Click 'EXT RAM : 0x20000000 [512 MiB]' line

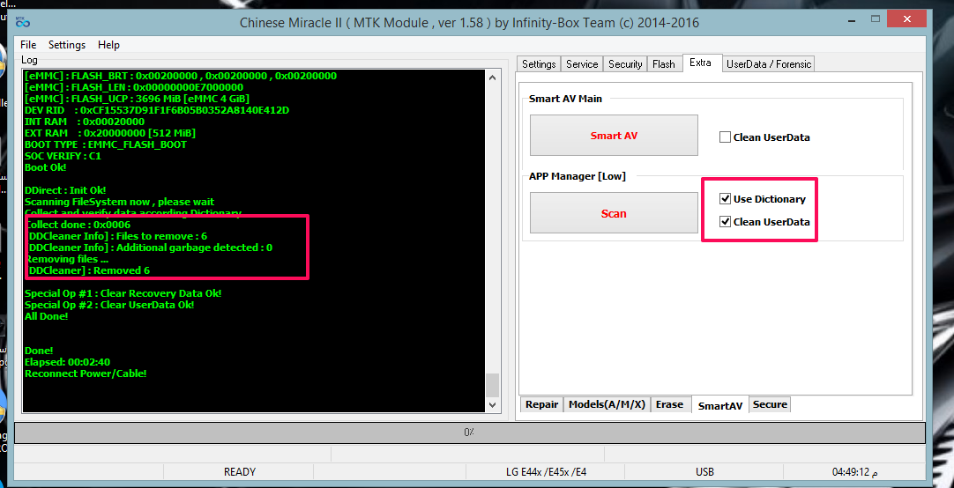point(110,133)
